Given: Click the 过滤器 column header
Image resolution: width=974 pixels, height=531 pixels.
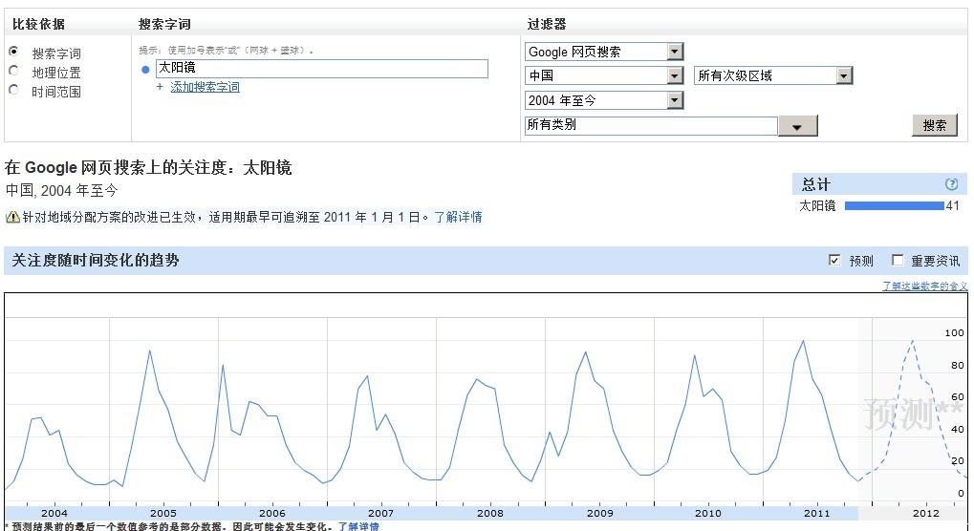Looking at the screenshot, I should pyautogui.click(x=547, y=24).
